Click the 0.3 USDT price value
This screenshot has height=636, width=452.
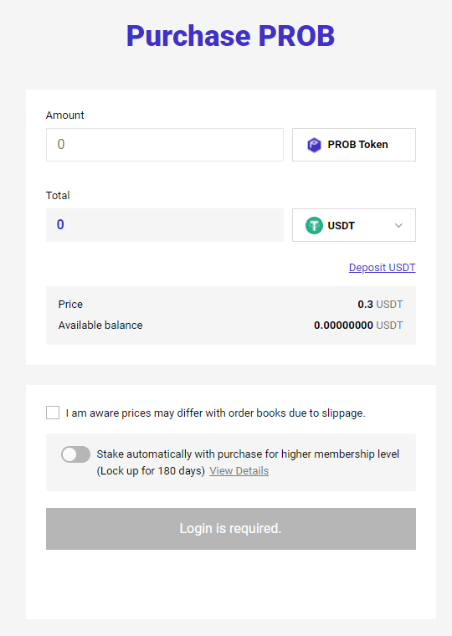pyautogui.click(x=380, y=305)
